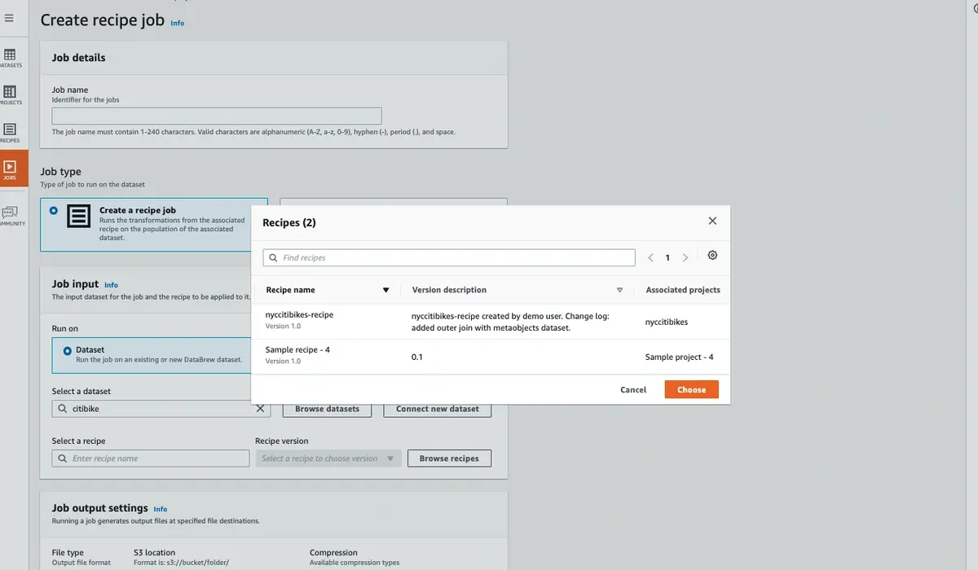Open the hamburger navigation menu
Screen dimensions: 978x570
pos(9,18)
